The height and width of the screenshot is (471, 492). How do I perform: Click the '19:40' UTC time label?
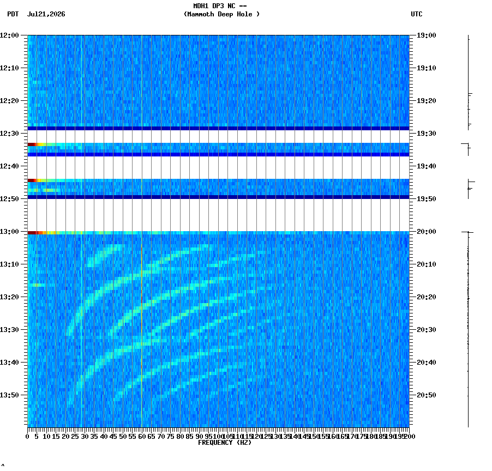[427, 166]
